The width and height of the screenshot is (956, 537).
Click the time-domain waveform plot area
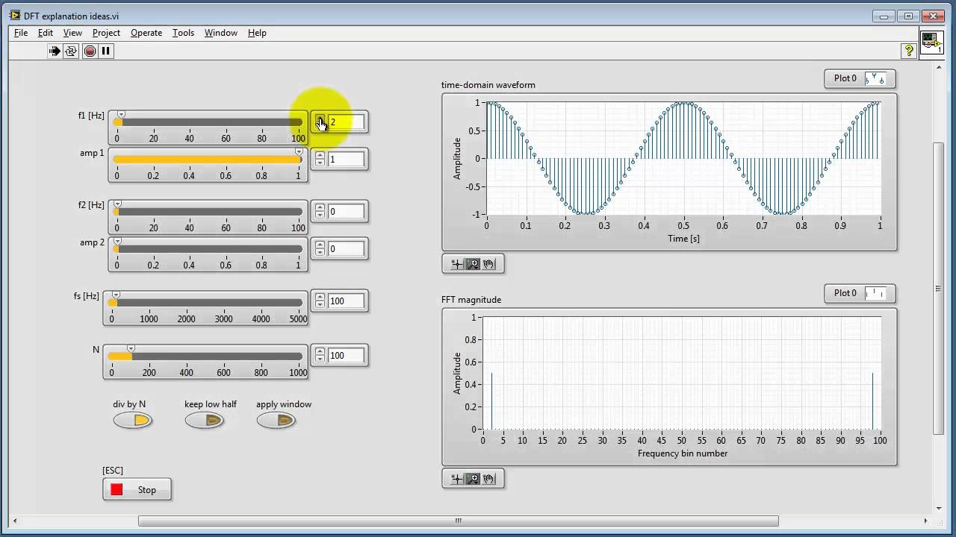(x=683, y=158)
